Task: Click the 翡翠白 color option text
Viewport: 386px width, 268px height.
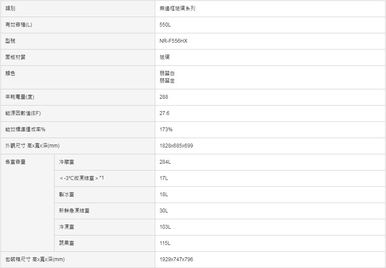Action: point(167,73)
